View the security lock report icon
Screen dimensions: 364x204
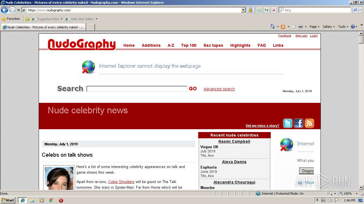250,10
